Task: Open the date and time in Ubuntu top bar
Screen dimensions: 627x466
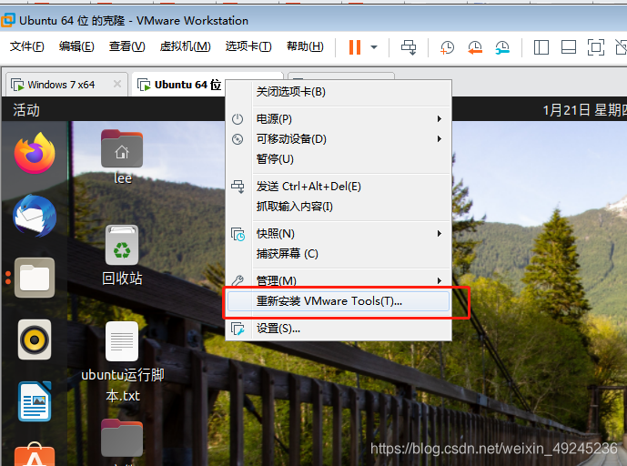Action: pos(584,110)
